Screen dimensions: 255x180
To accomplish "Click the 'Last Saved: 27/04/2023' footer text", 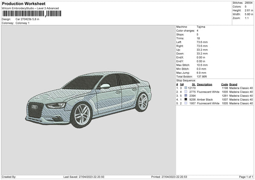I will coord(84,177).
